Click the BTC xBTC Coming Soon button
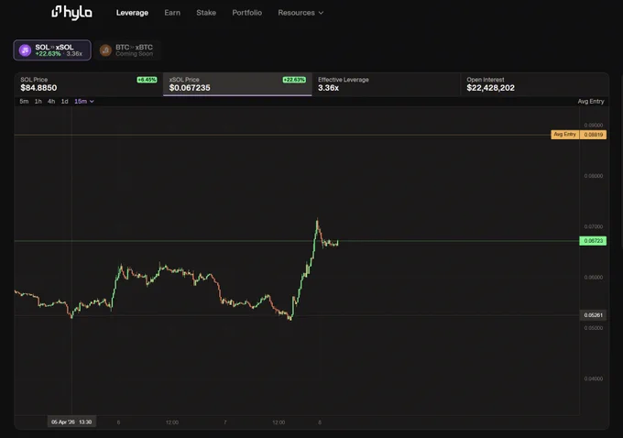This screenshot has height=438, width=623. tap(128, 50)
